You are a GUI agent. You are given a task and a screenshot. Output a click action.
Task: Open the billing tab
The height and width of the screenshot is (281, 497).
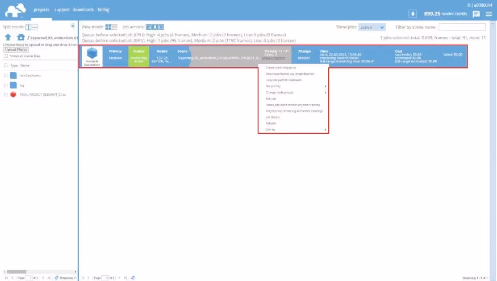tap(103, 10)
